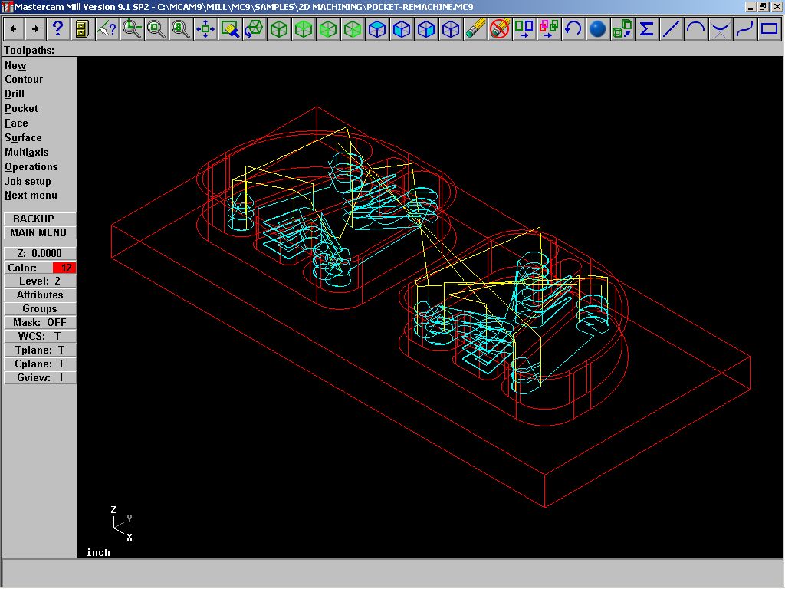Choose Face from the Toolpaths menu
Viewport: 785px width, 589px height.
coord(17,123)
